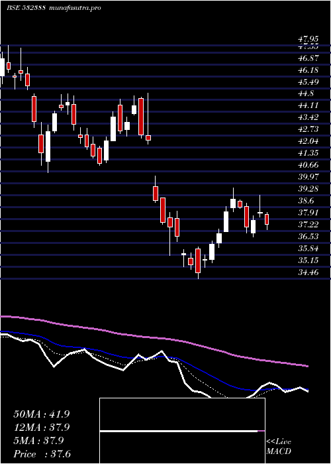Click the 40.66 price axis label
This screenshot has width=331, height=464.
tap(308, 165)
